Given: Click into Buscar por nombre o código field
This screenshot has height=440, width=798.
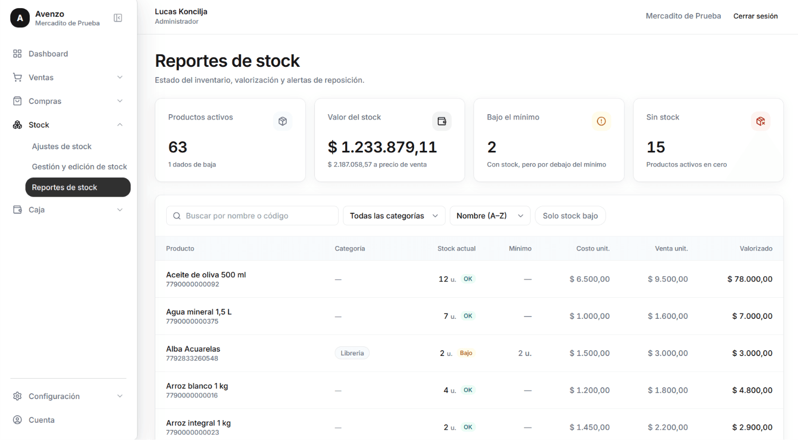Looking at the screenshot, I should (x=252, y=216).
